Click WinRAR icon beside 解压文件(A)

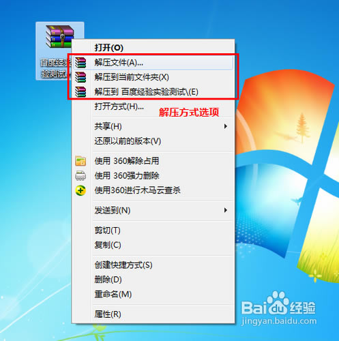[80, 63]
